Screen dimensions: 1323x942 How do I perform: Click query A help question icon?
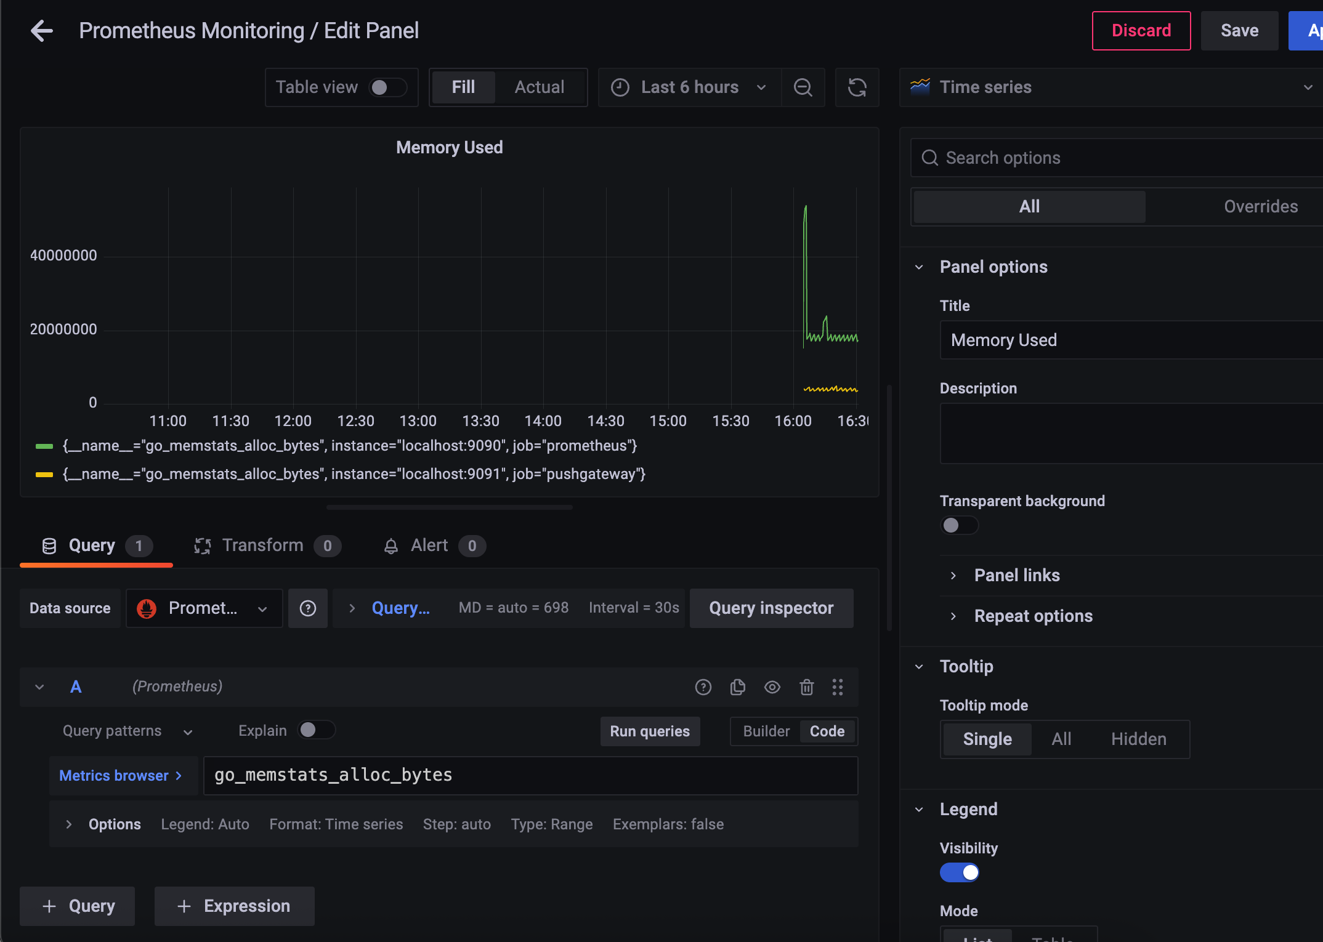tap(703, 687)
